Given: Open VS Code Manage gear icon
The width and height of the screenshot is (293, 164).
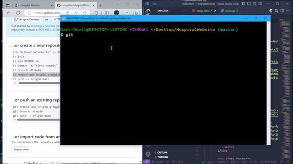Looking at the screenshot, I should point(148,154).
